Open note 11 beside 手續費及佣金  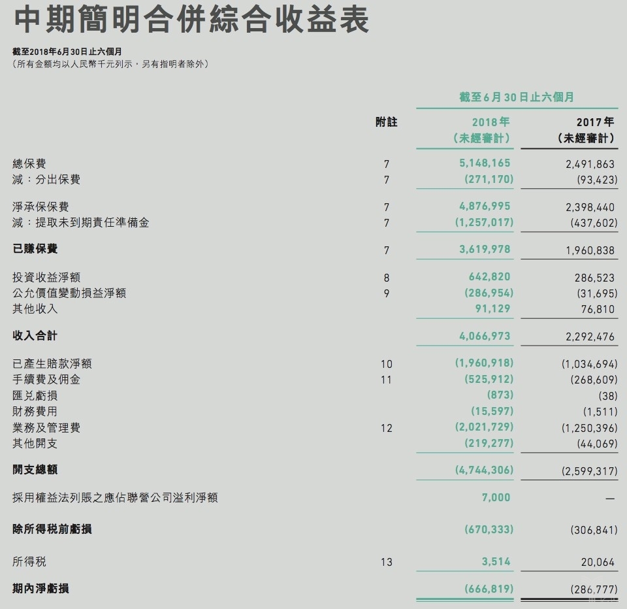pos(387,379)
